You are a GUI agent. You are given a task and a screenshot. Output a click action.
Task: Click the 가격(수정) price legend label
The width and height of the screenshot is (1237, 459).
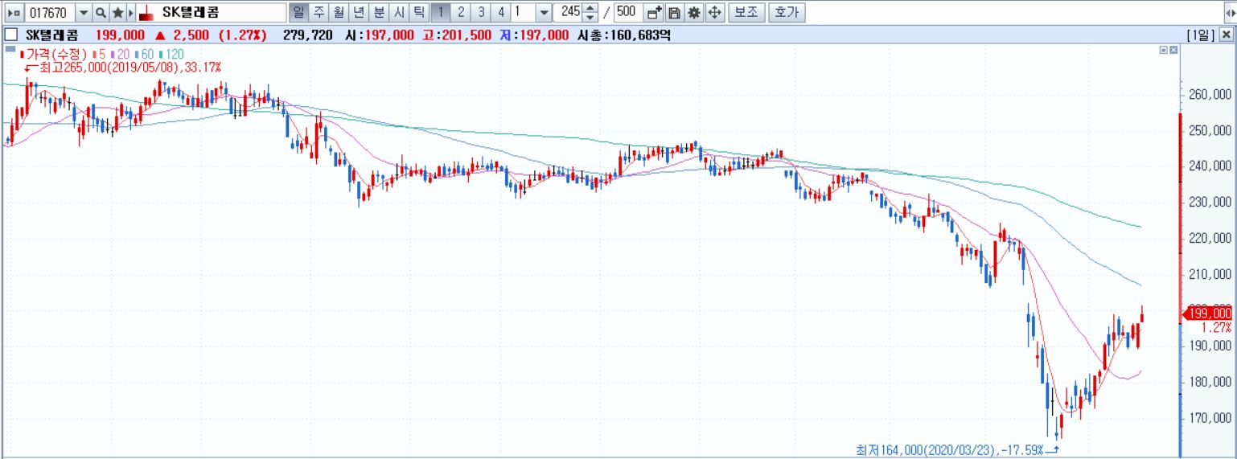point(53,53)
